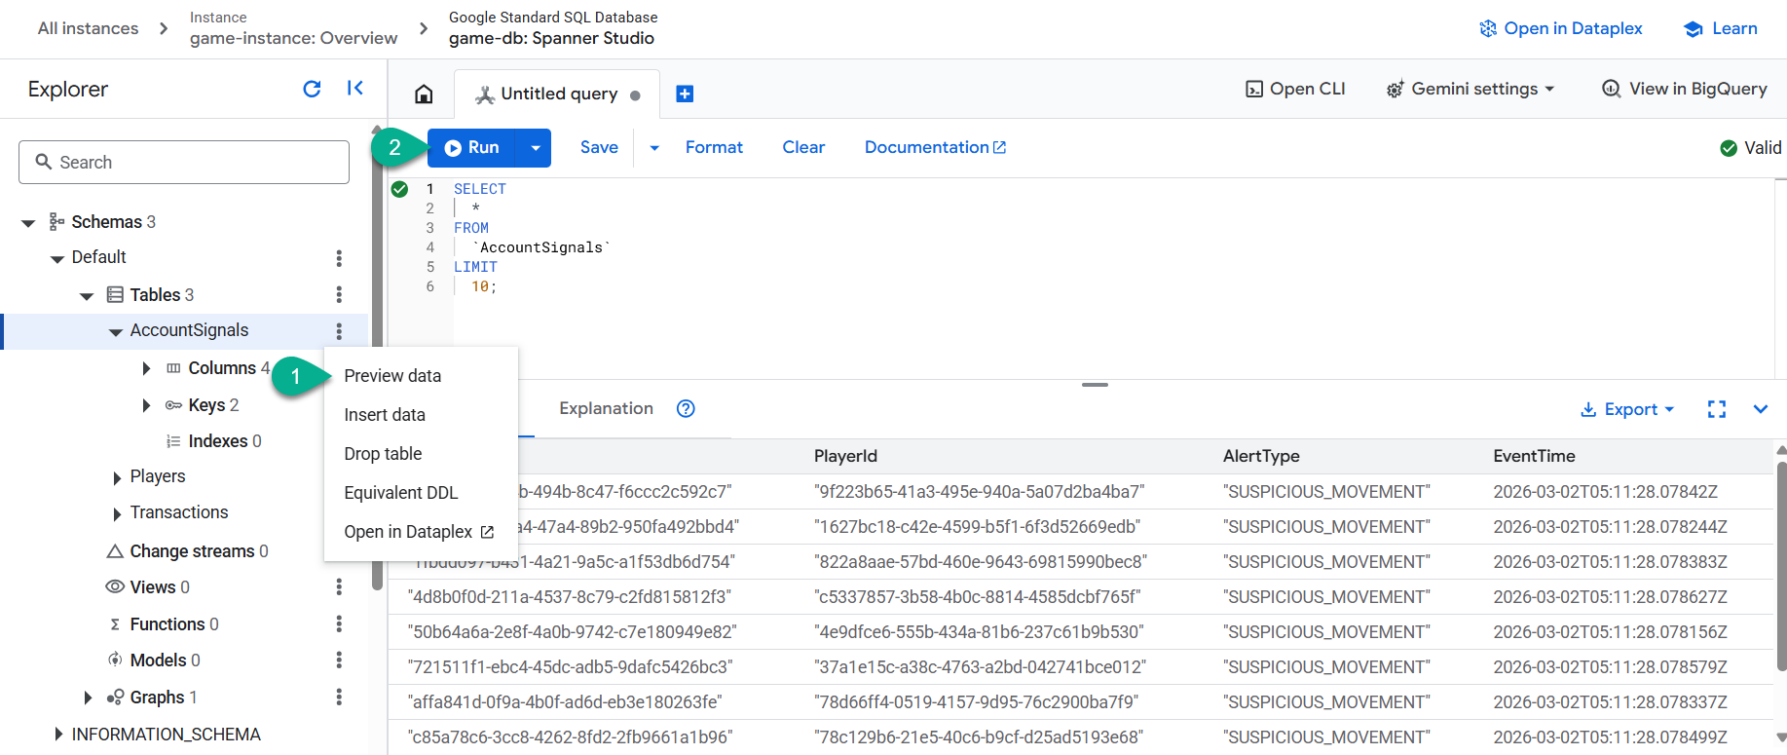Expand the Players table node
This screenshot has width=1787, height=755.
click(117, 477)
